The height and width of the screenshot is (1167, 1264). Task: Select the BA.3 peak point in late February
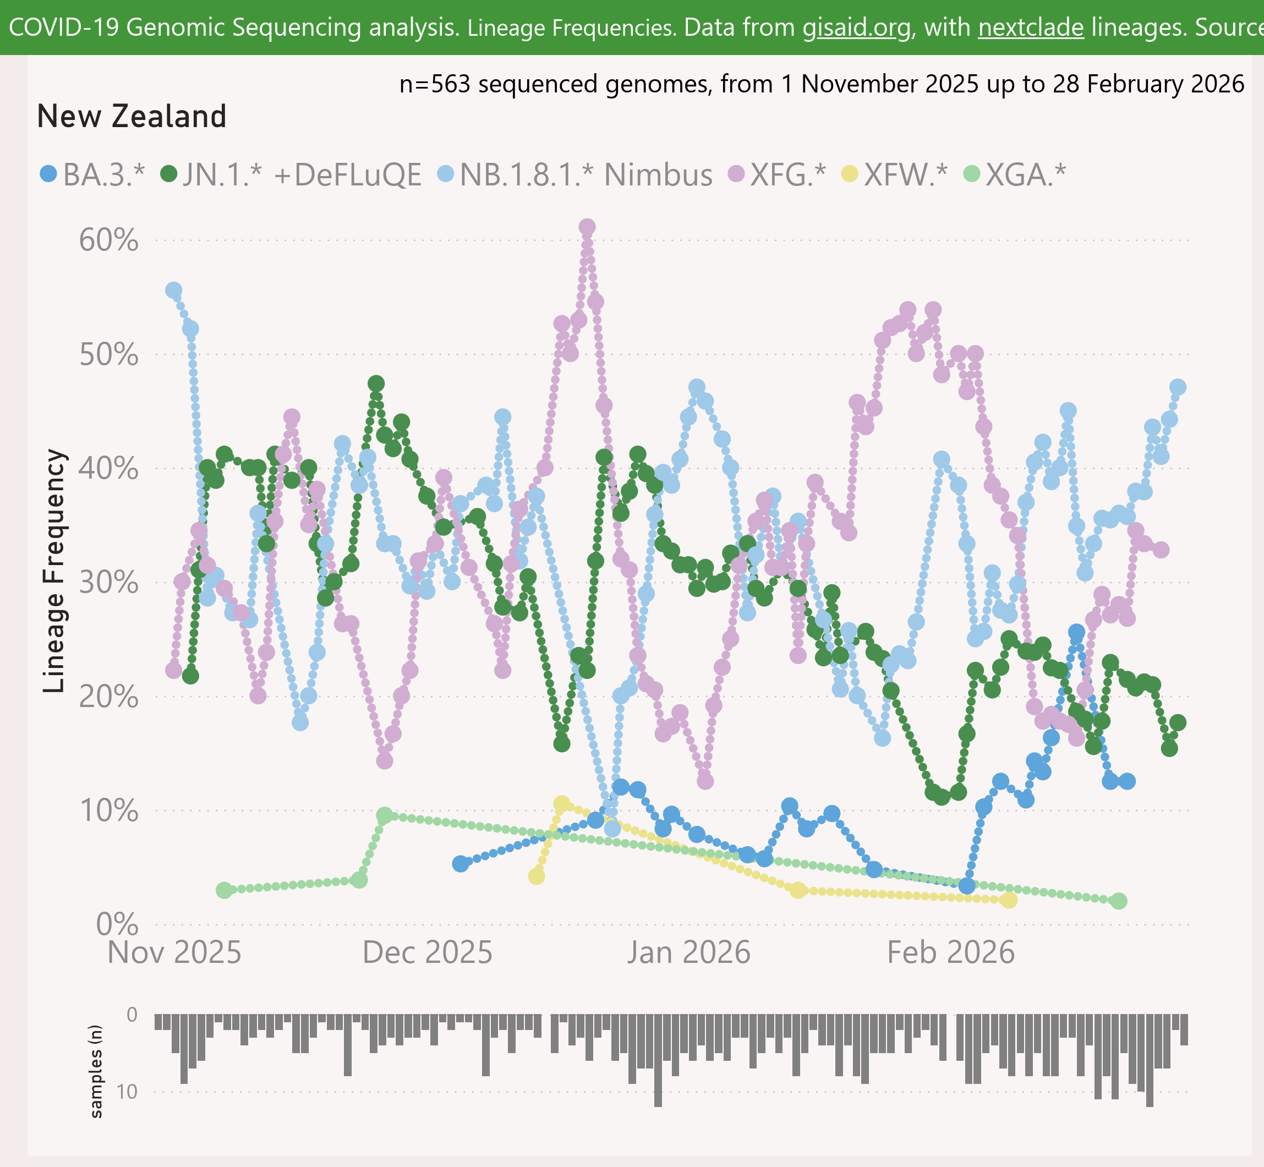(1076, 633)
